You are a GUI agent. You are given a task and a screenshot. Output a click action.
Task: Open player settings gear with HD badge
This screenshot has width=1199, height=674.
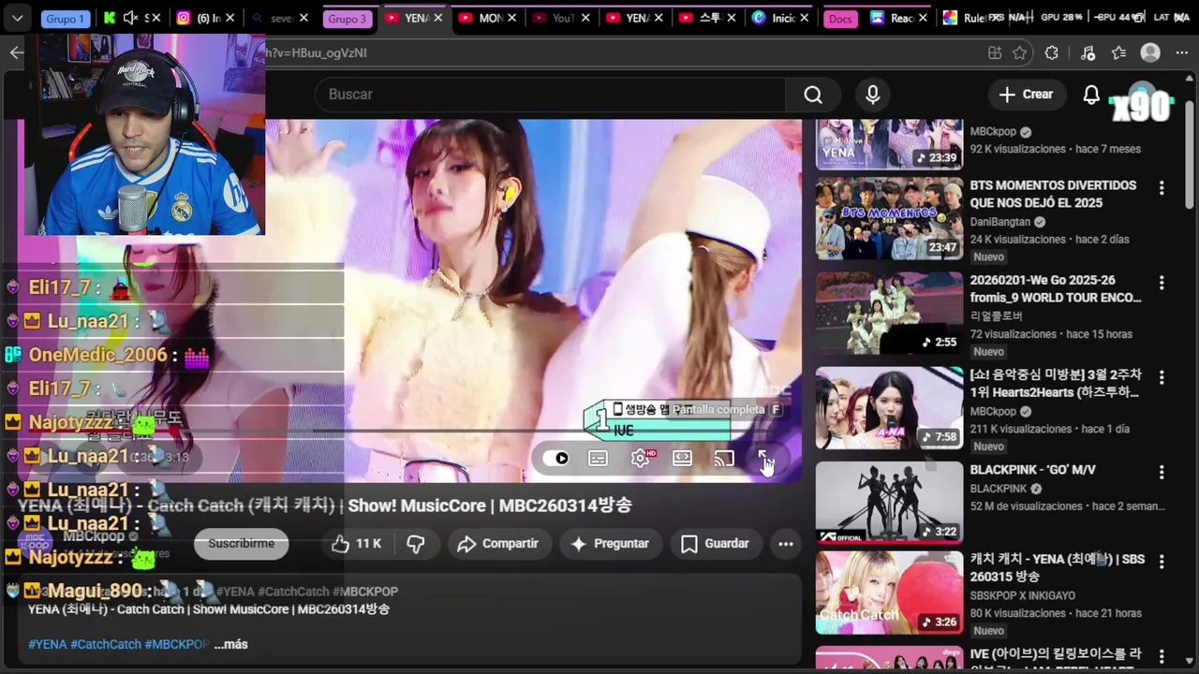[x=642, y=459]
